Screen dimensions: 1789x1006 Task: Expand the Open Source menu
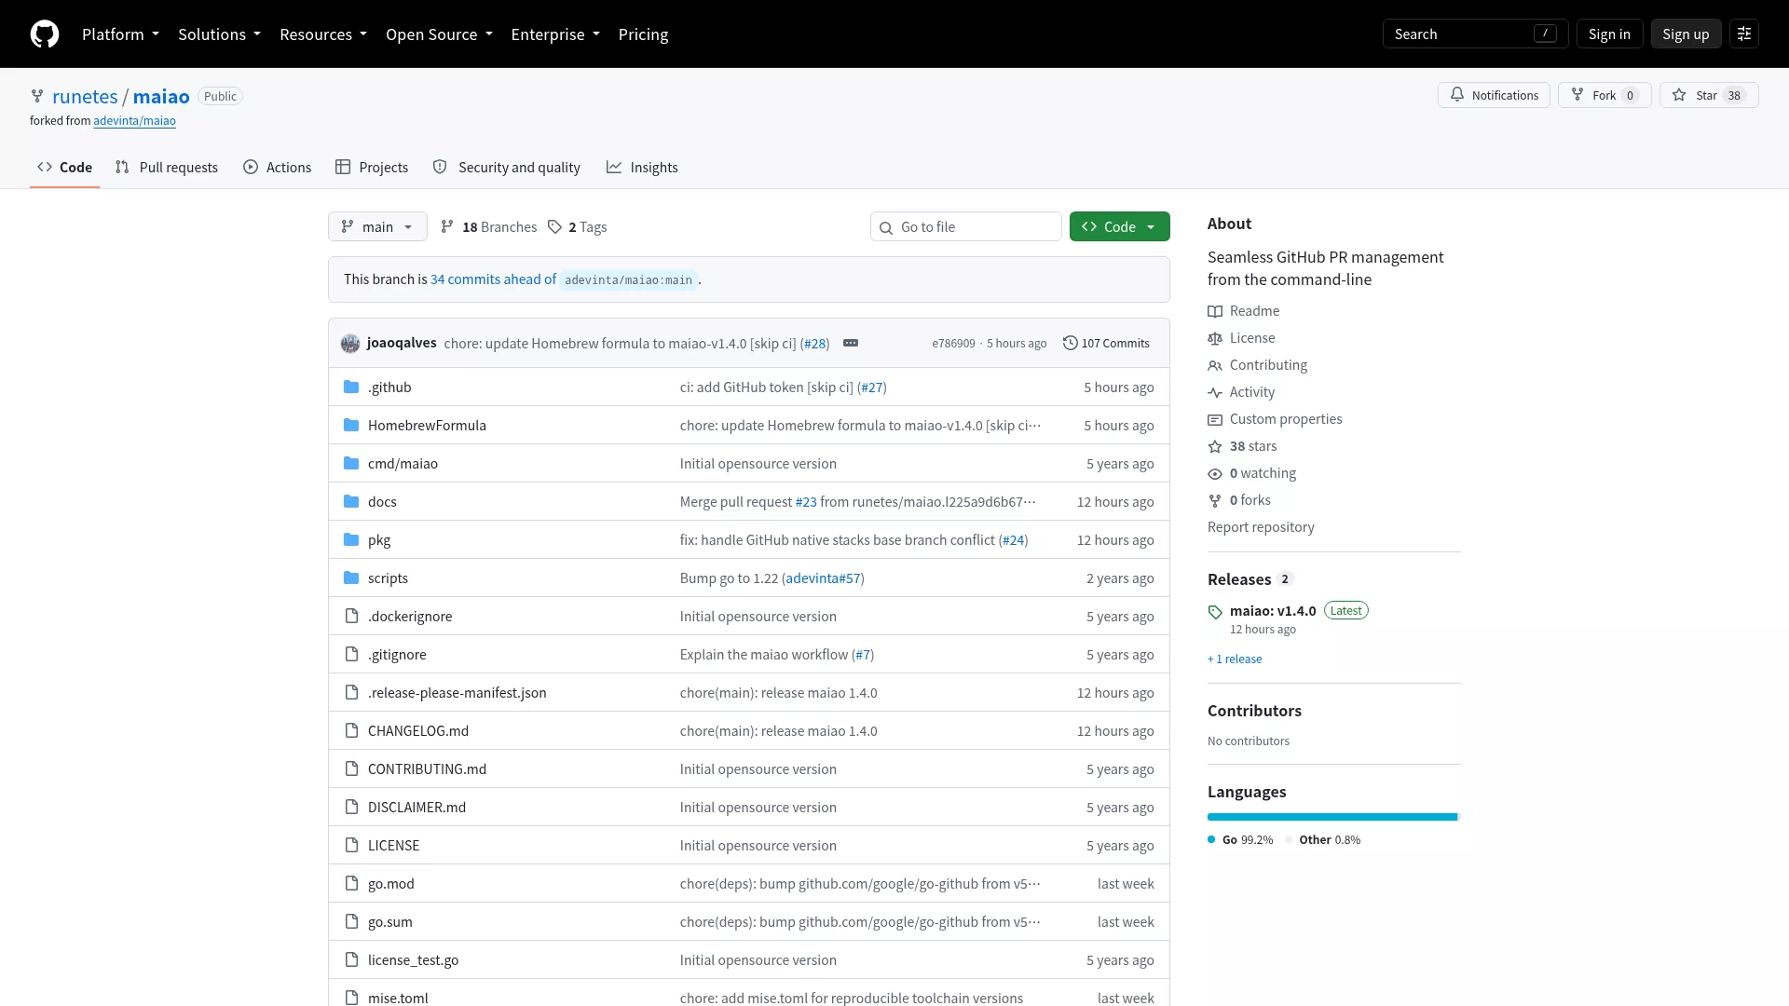pyautogui.click(x=439, y=34)
